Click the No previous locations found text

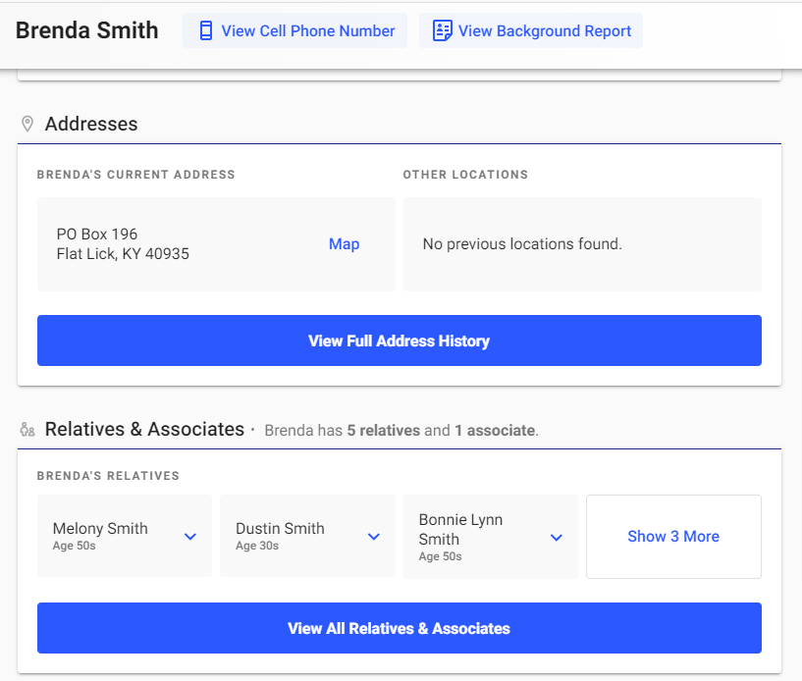coord(522,244)
